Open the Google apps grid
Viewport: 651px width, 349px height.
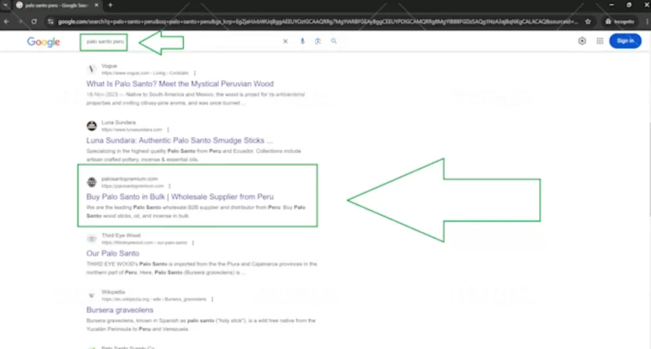pyautogui.click(x=600, y=41)
